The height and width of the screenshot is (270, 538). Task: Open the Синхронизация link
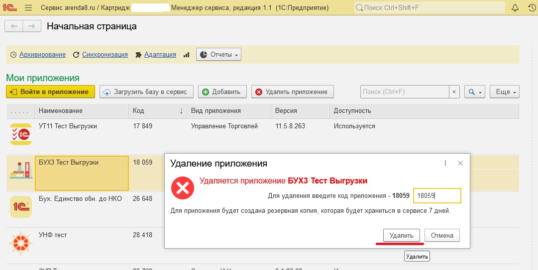click(x=105, y=55)
